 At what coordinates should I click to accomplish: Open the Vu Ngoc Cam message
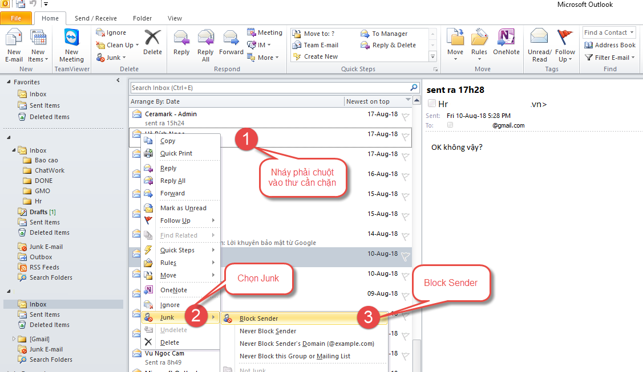point(270,358)
